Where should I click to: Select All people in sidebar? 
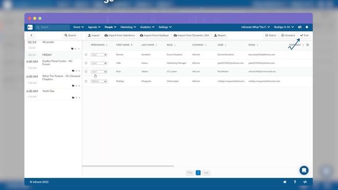(53, 45)
